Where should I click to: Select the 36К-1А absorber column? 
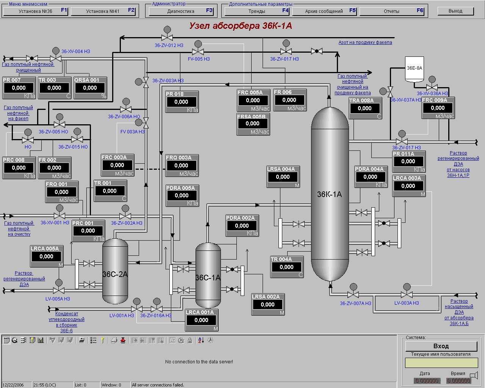click(330, 194)
